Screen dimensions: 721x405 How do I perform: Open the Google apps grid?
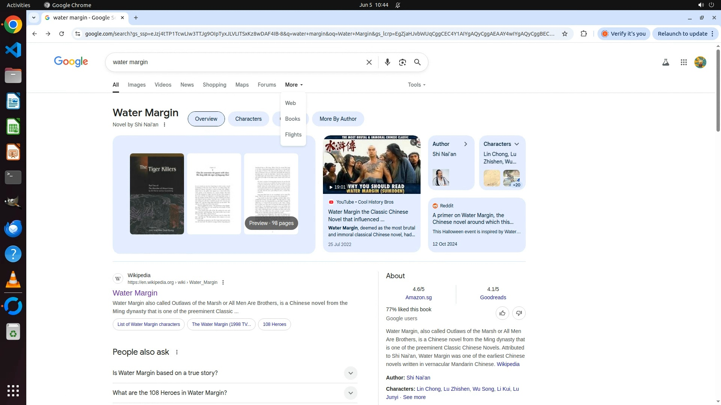tap(683, 63)
